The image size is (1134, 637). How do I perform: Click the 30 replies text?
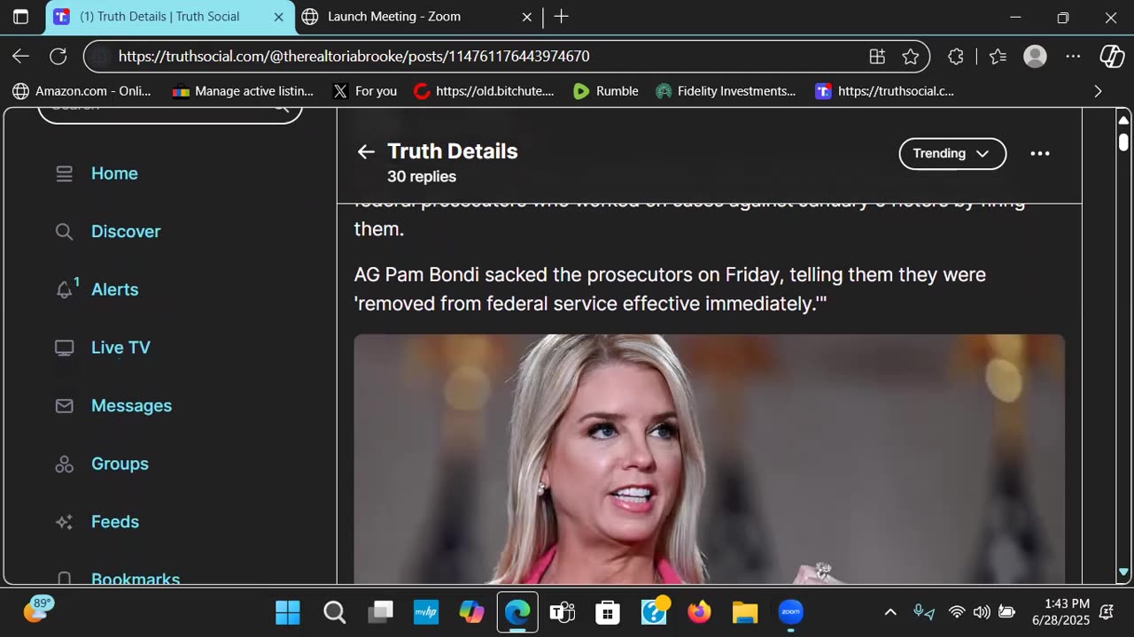click(x=422, y=177)
